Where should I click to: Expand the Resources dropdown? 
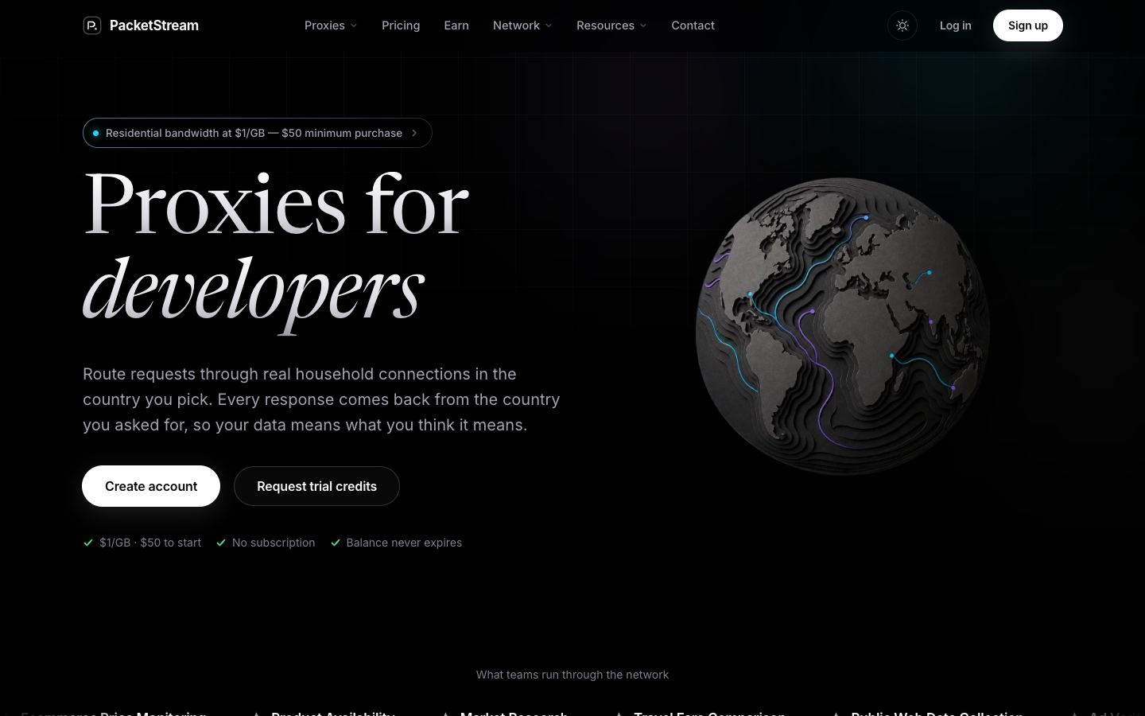pos(611,25)
